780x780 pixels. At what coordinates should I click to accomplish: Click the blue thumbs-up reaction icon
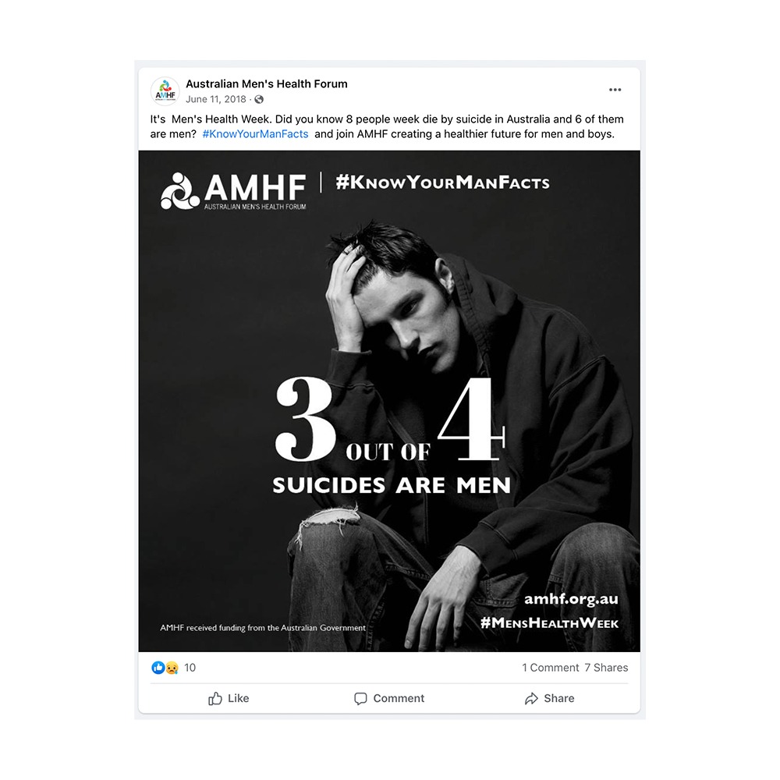click(x=158, y=668)
